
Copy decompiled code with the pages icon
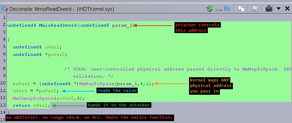point(241,8)
